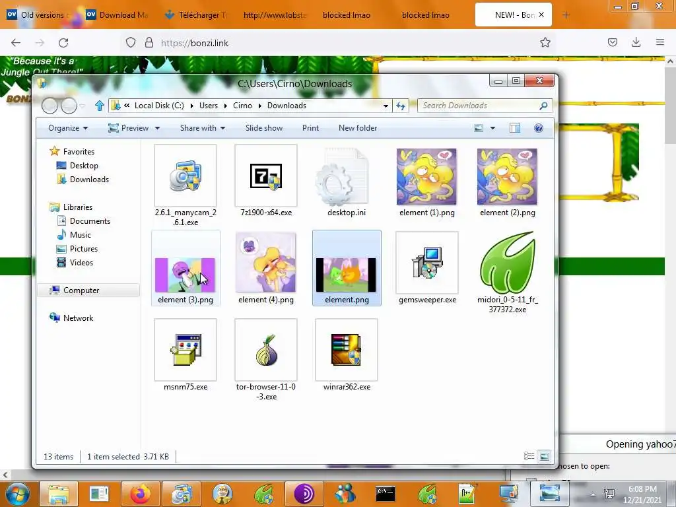Select Computer in navigation pane
Screen dimensions: 676x507
(x=81, y=290)
